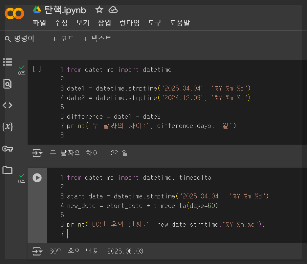
Task: Click line start_date = datetime.strptime
Action: pyautogui.click(x=167, y=196)
